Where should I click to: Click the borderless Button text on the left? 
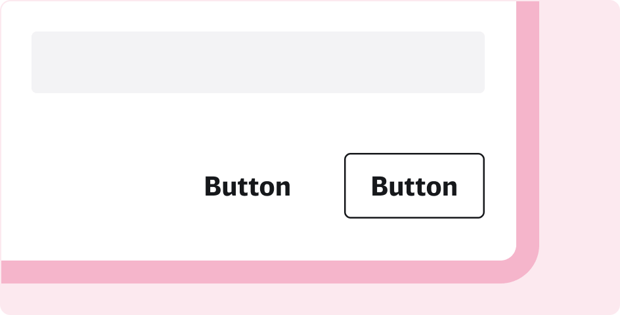coord(247,186)
